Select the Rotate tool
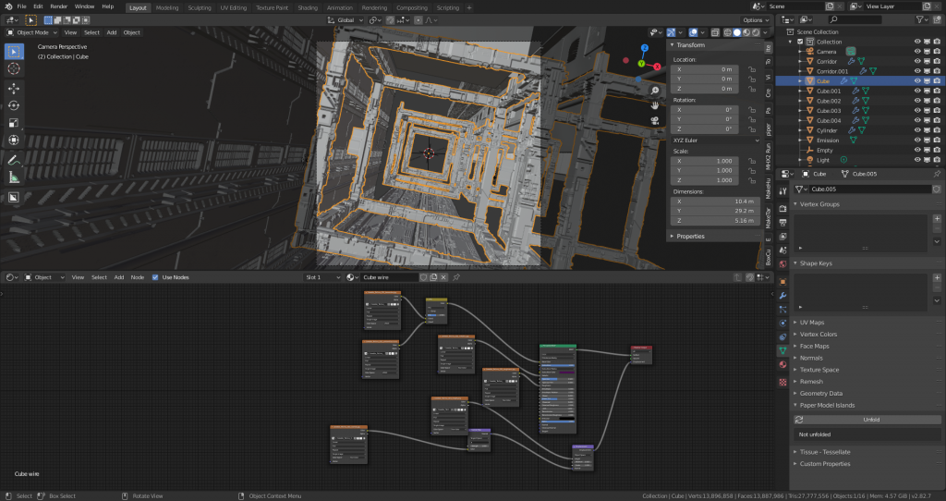 coord(14,105)
